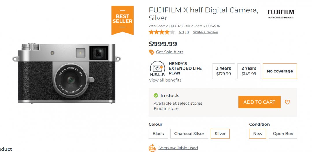This screenshot has width=312, height=152.
Task: Choose the No coverage option
Action: coord(280,71)
